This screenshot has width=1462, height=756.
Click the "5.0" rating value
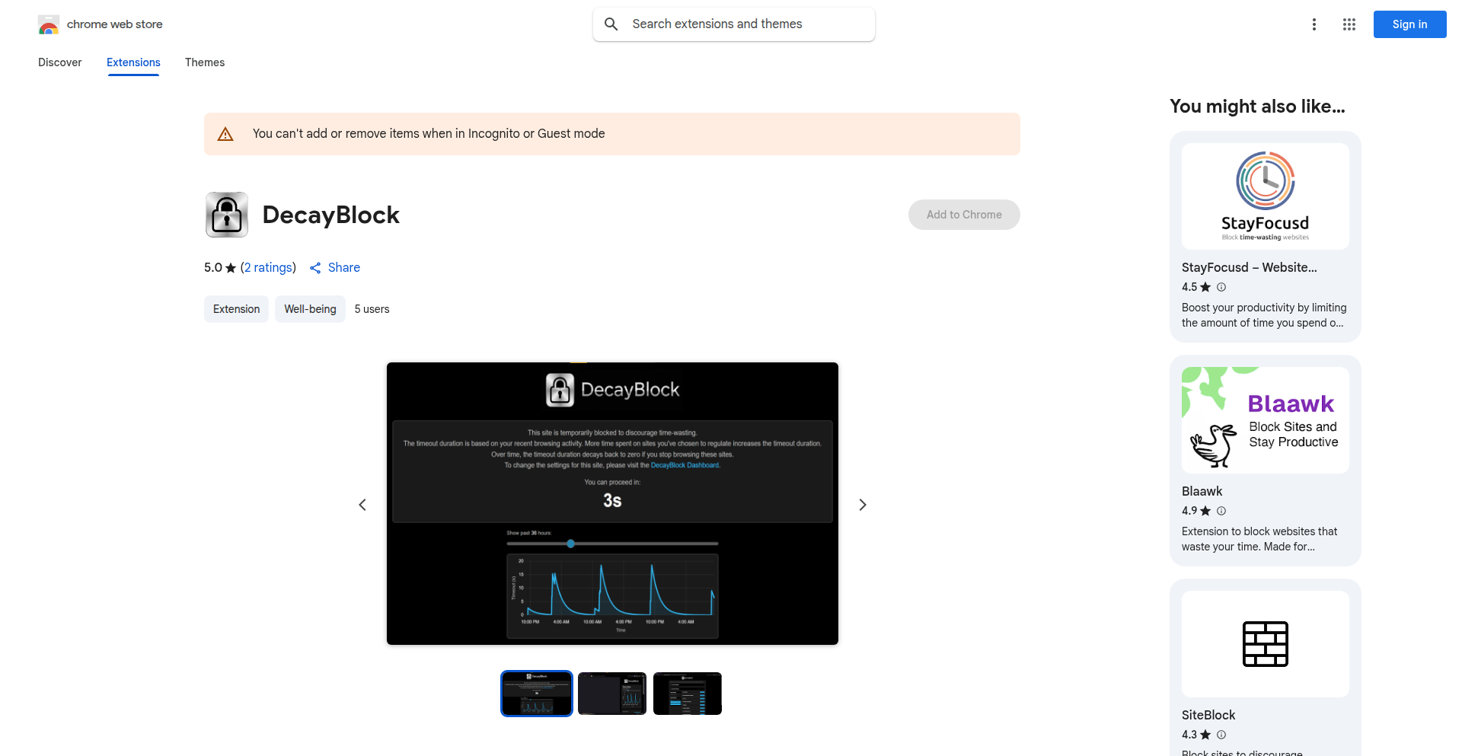click(x=213, y=268)
